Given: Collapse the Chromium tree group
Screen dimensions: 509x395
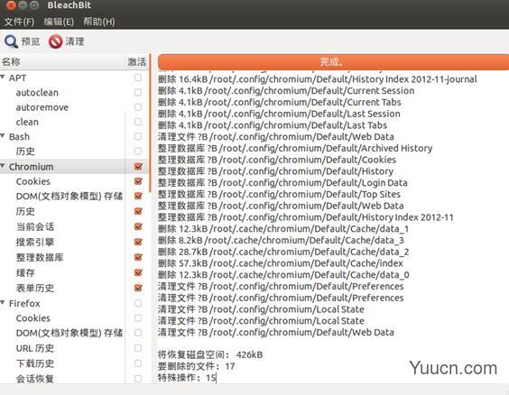Looking at the screenshot, I should pos(3,166).
